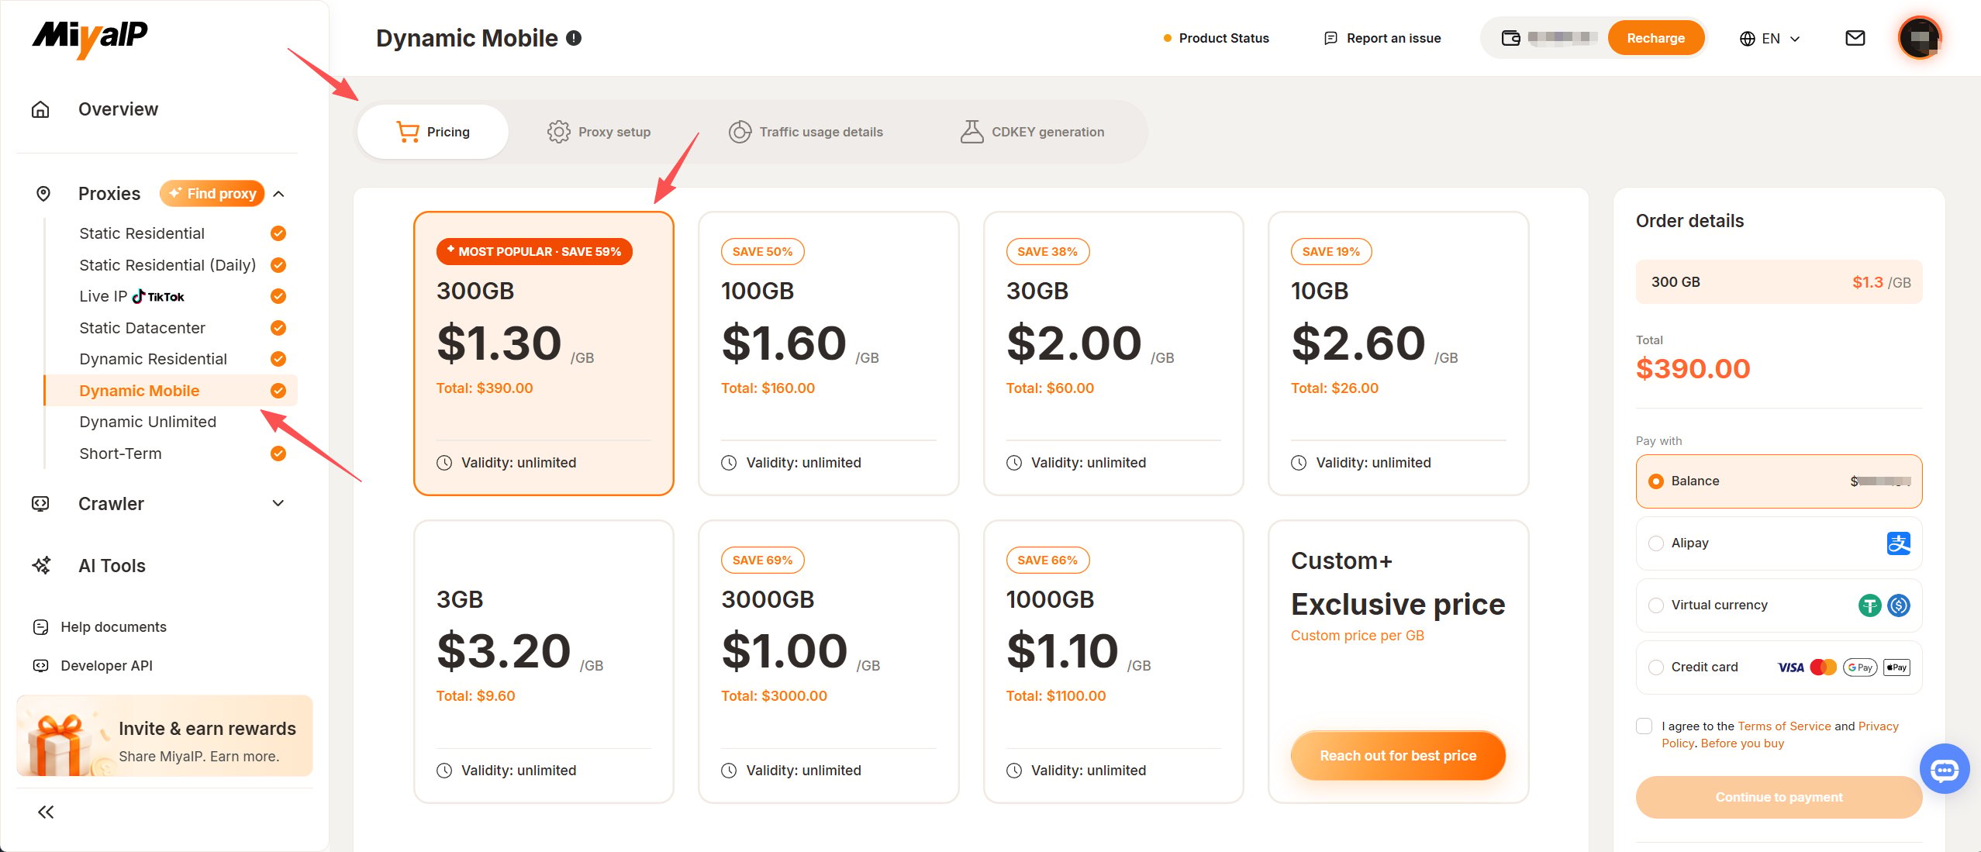The image size is (1981, 852).
Task: Click the Crawler icon in sidebar
Action: (40, 504)
